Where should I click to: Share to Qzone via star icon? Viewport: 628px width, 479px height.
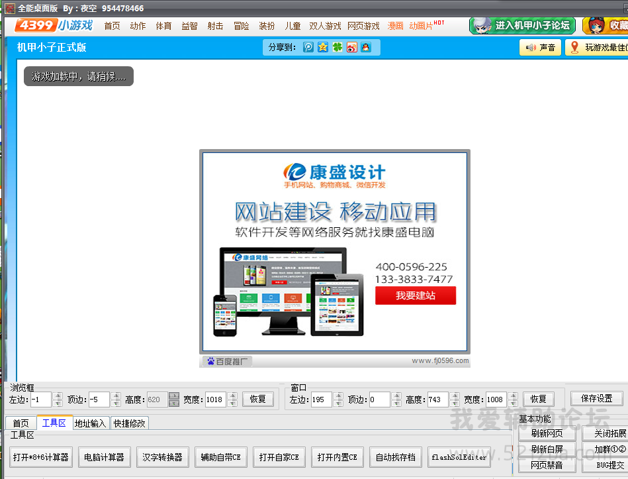[x=323, y=47]
